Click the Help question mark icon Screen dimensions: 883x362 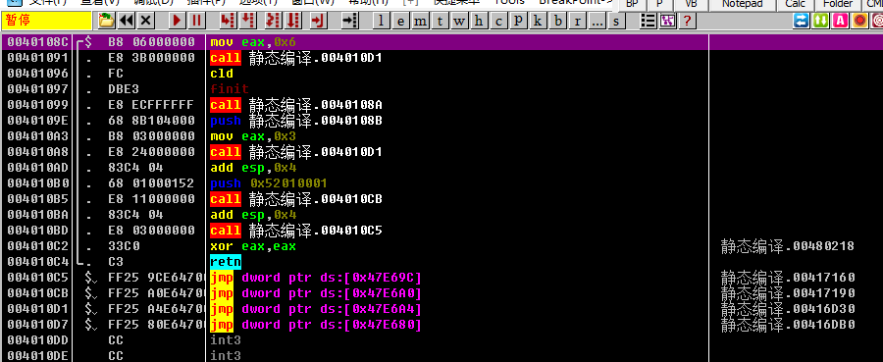(x=688, y=22)
